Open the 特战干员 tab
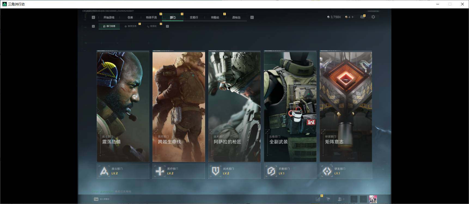This screenshot has height=204, width=469. (151, 17)
